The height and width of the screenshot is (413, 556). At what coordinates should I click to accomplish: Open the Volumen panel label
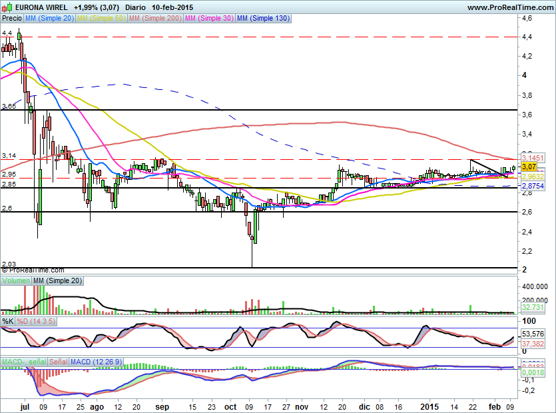point(16,281)
